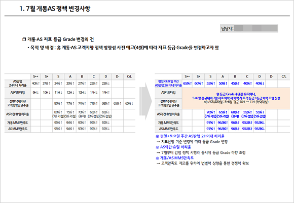Select the black row label "AS발행 2H이내 처리율"
294x203 pixels.
tap(18, 84)
